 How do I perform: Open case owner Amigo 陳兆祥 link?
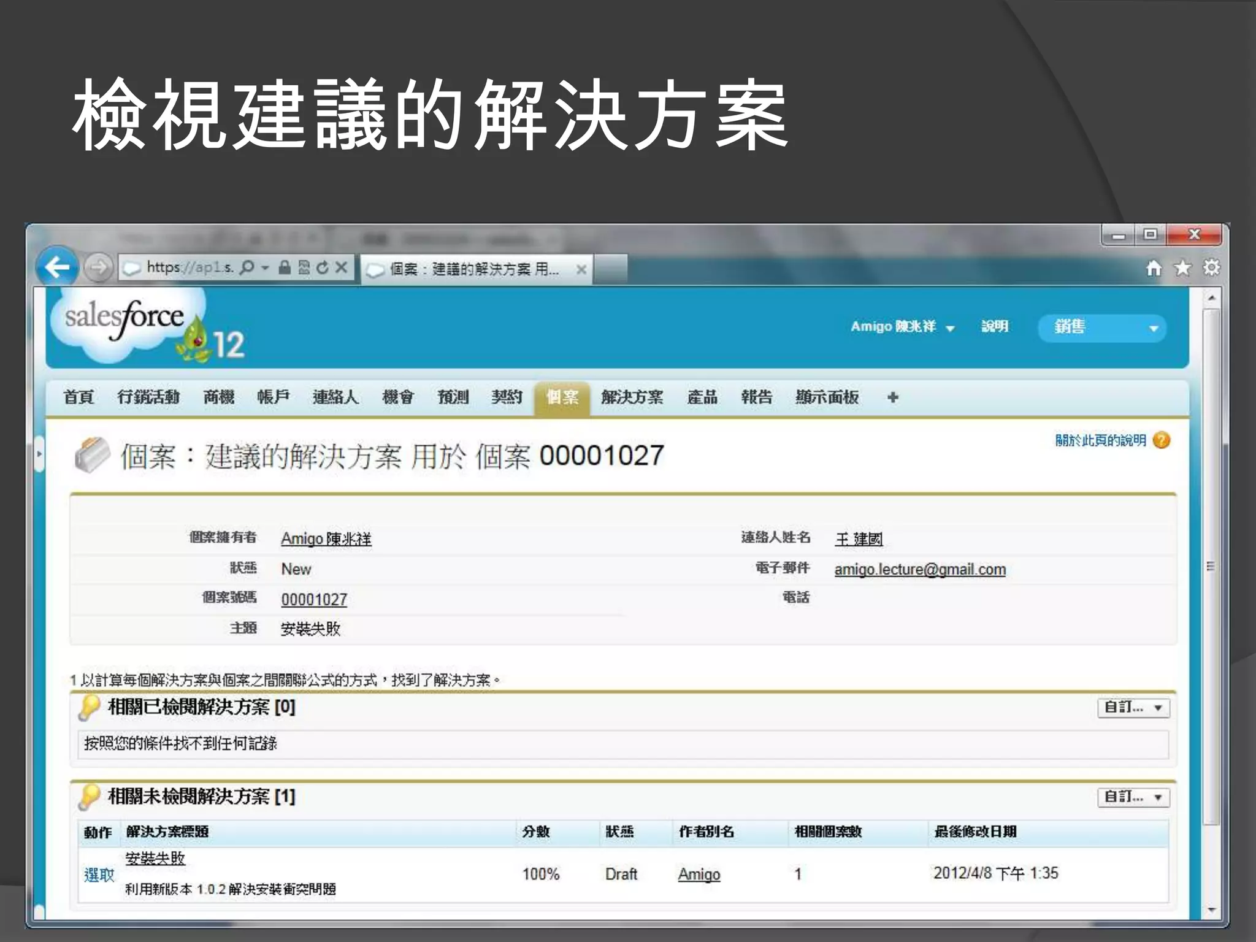326,538
